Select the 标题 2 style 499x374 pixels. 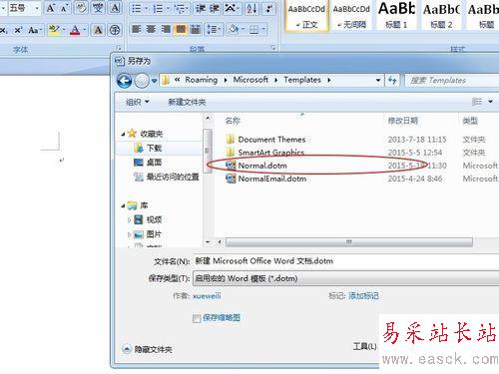pos(441,16)
